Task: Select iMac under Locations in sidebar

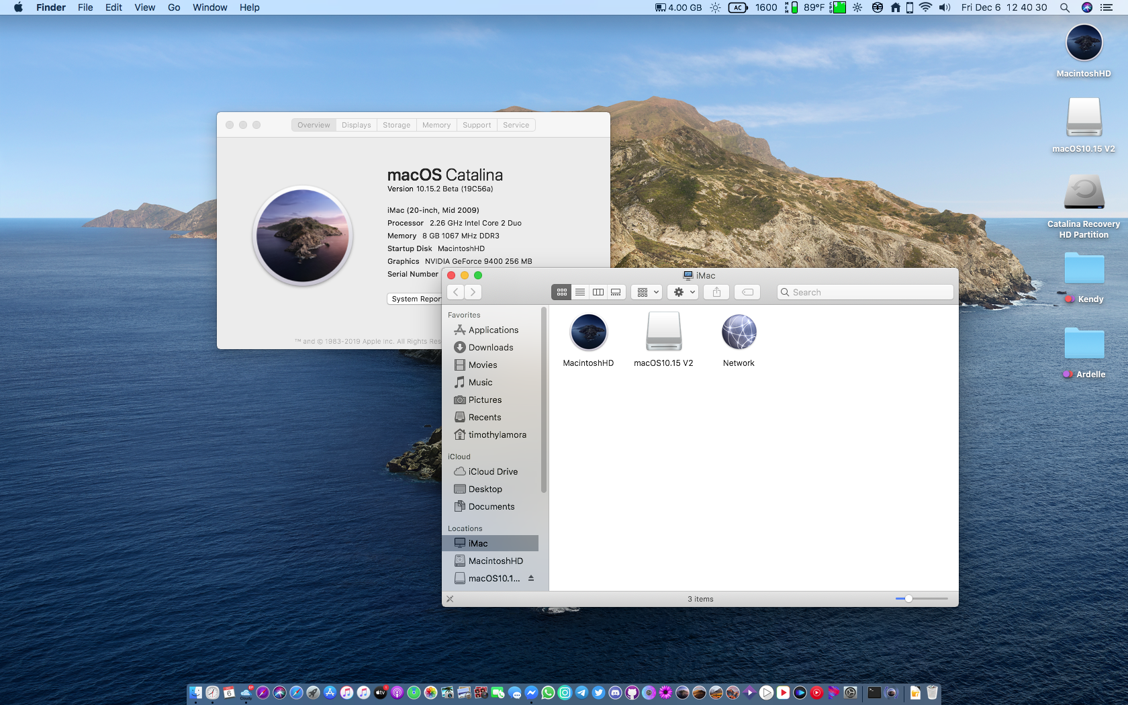Action: [490, 543]
